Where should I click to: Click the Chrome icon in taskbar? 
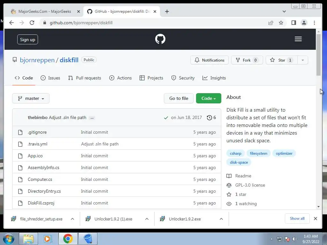pos(68,239)
